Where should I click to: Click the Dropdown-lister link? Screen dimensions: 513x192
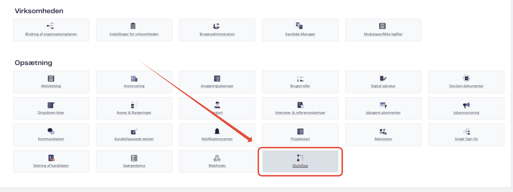[x=51, y=113]
